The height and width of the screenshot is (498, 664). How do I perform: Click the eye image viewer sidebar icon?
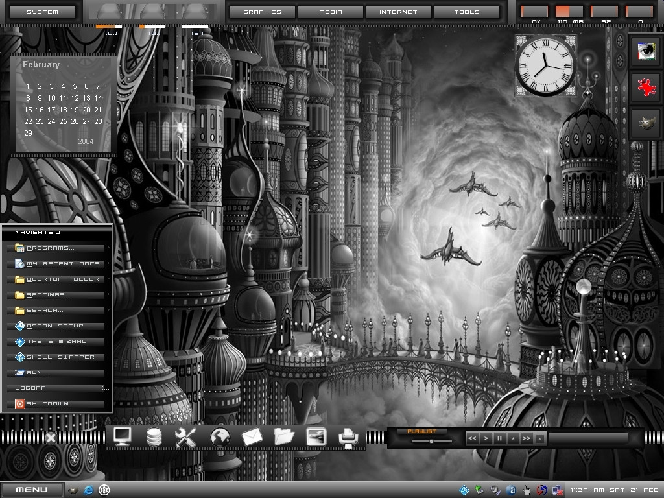pyautogui.click(x=646, y=51)
